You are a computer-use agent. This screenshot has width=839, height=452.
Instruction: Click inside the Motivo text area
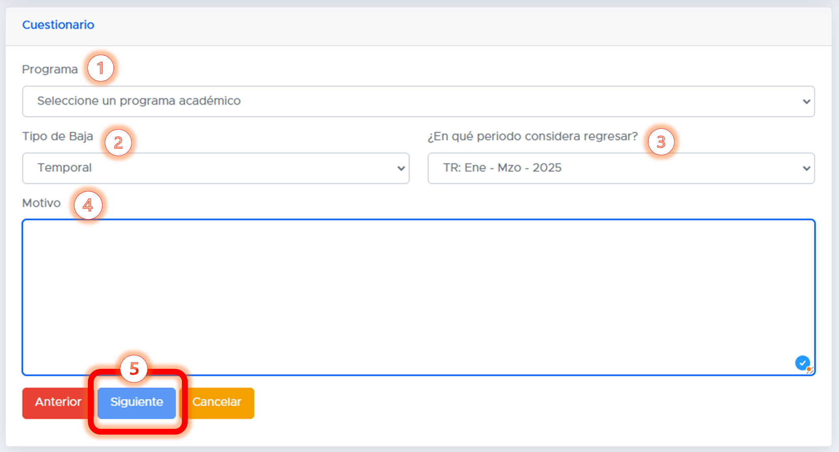tap(418, 296)
